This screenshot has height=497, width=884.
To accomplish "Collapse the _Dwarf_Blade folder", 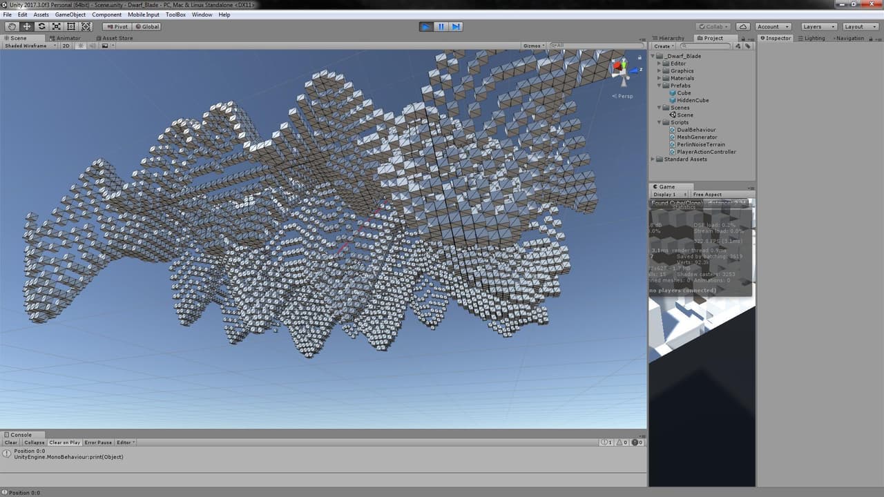I will point(653,56).
